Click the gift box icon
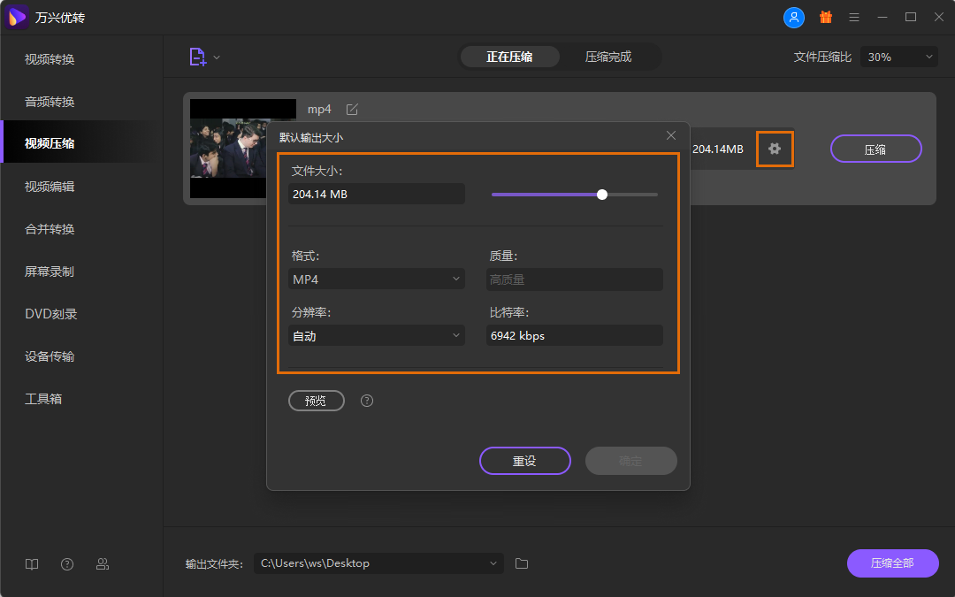Image resolution: width=955 pixels, height=597 pixels. [826, 18]
